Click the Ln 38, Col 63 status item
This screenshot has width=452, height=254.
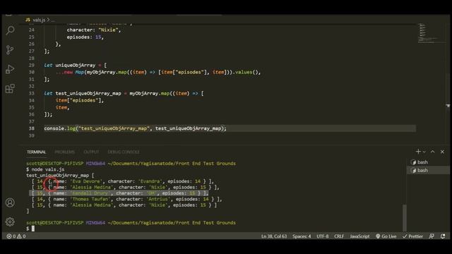pos(274,236)
